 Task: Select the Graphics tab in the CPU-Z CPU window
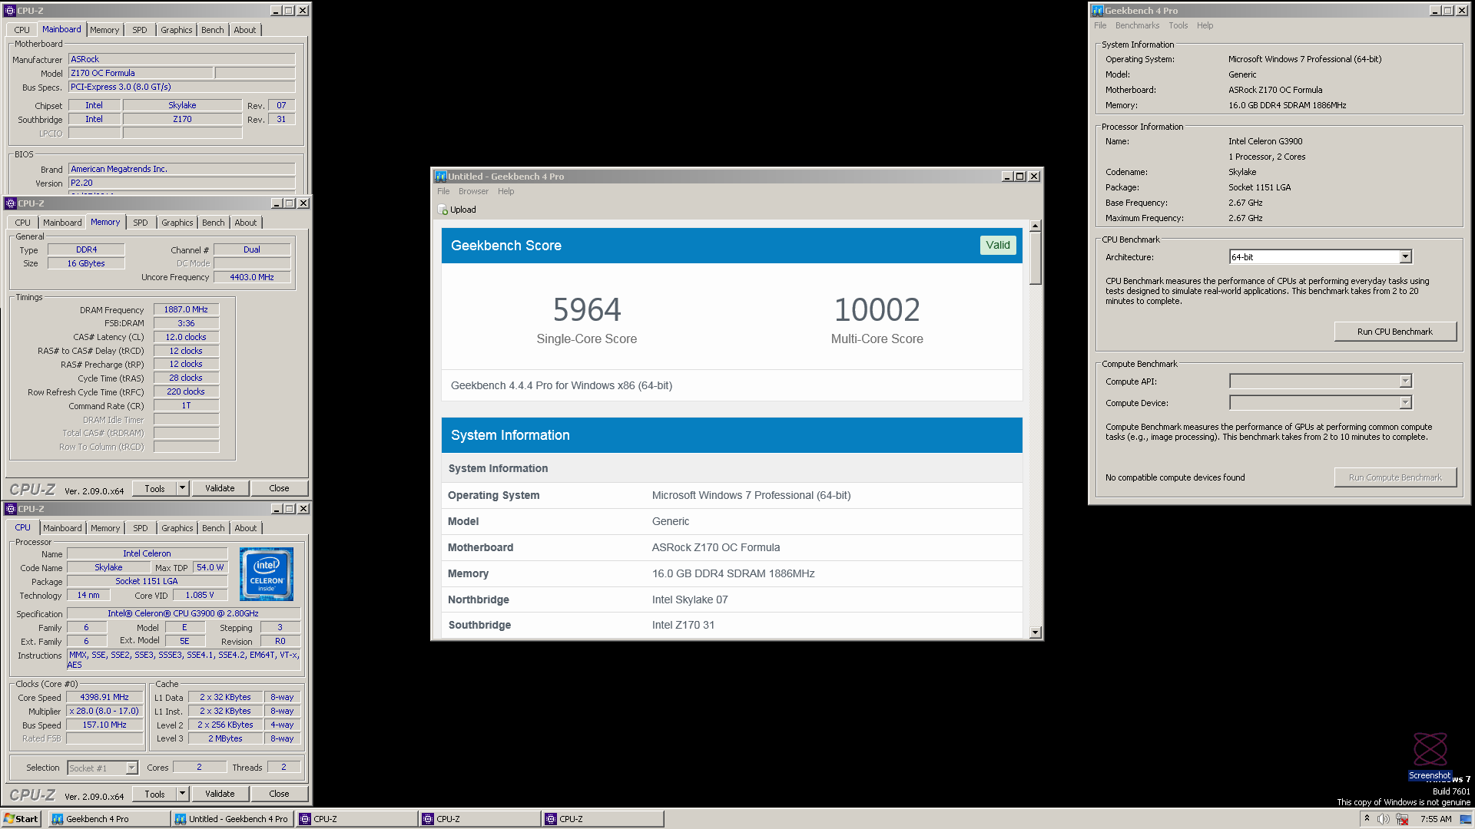pos(177,528)
